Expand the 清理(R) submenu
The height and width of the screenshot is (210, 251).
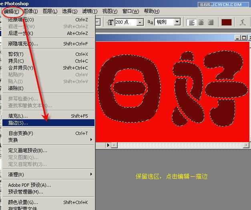pos(48,174)
